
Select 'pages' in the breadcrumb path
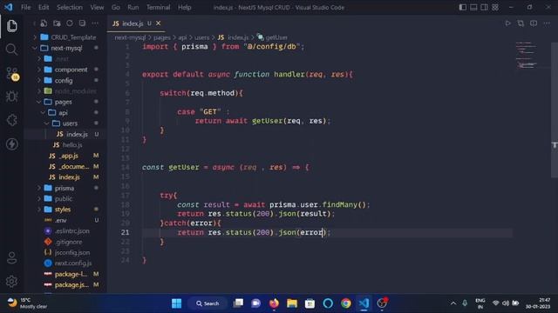162,37
